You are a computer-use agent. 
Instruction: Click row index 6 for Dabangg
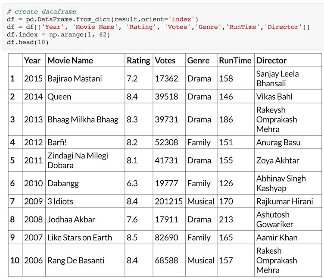coord(12,183)
